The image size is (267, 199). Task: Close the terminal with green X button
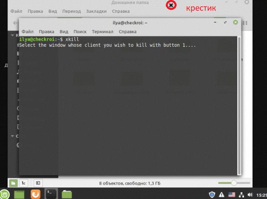pos(235,22)
